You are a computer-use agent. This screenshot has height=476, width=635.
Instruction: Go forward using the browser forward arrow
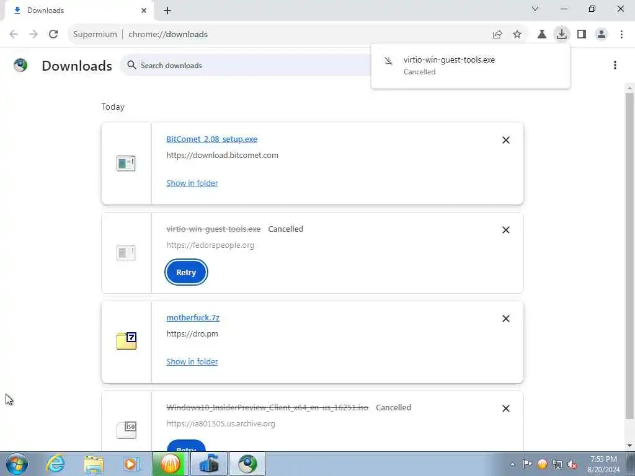[33, 34]
